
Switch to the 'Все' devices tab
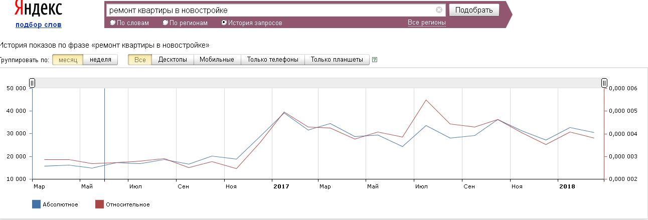pyautogui.click(x=140, y=60)
